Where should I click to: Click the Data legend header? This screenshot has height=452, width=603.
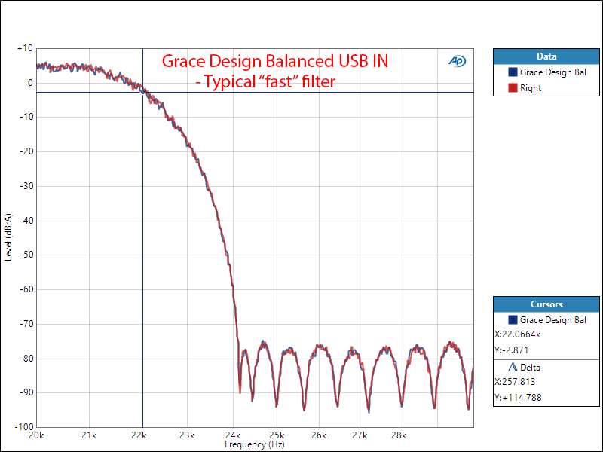pos(546,56)
